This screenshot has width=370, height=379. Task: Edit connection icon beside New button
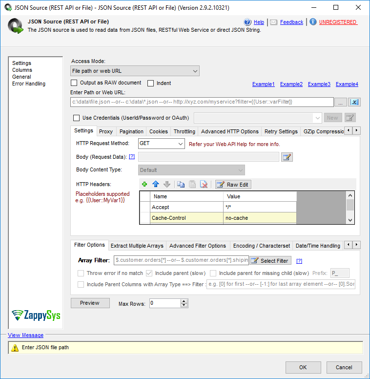coord(350,118)
